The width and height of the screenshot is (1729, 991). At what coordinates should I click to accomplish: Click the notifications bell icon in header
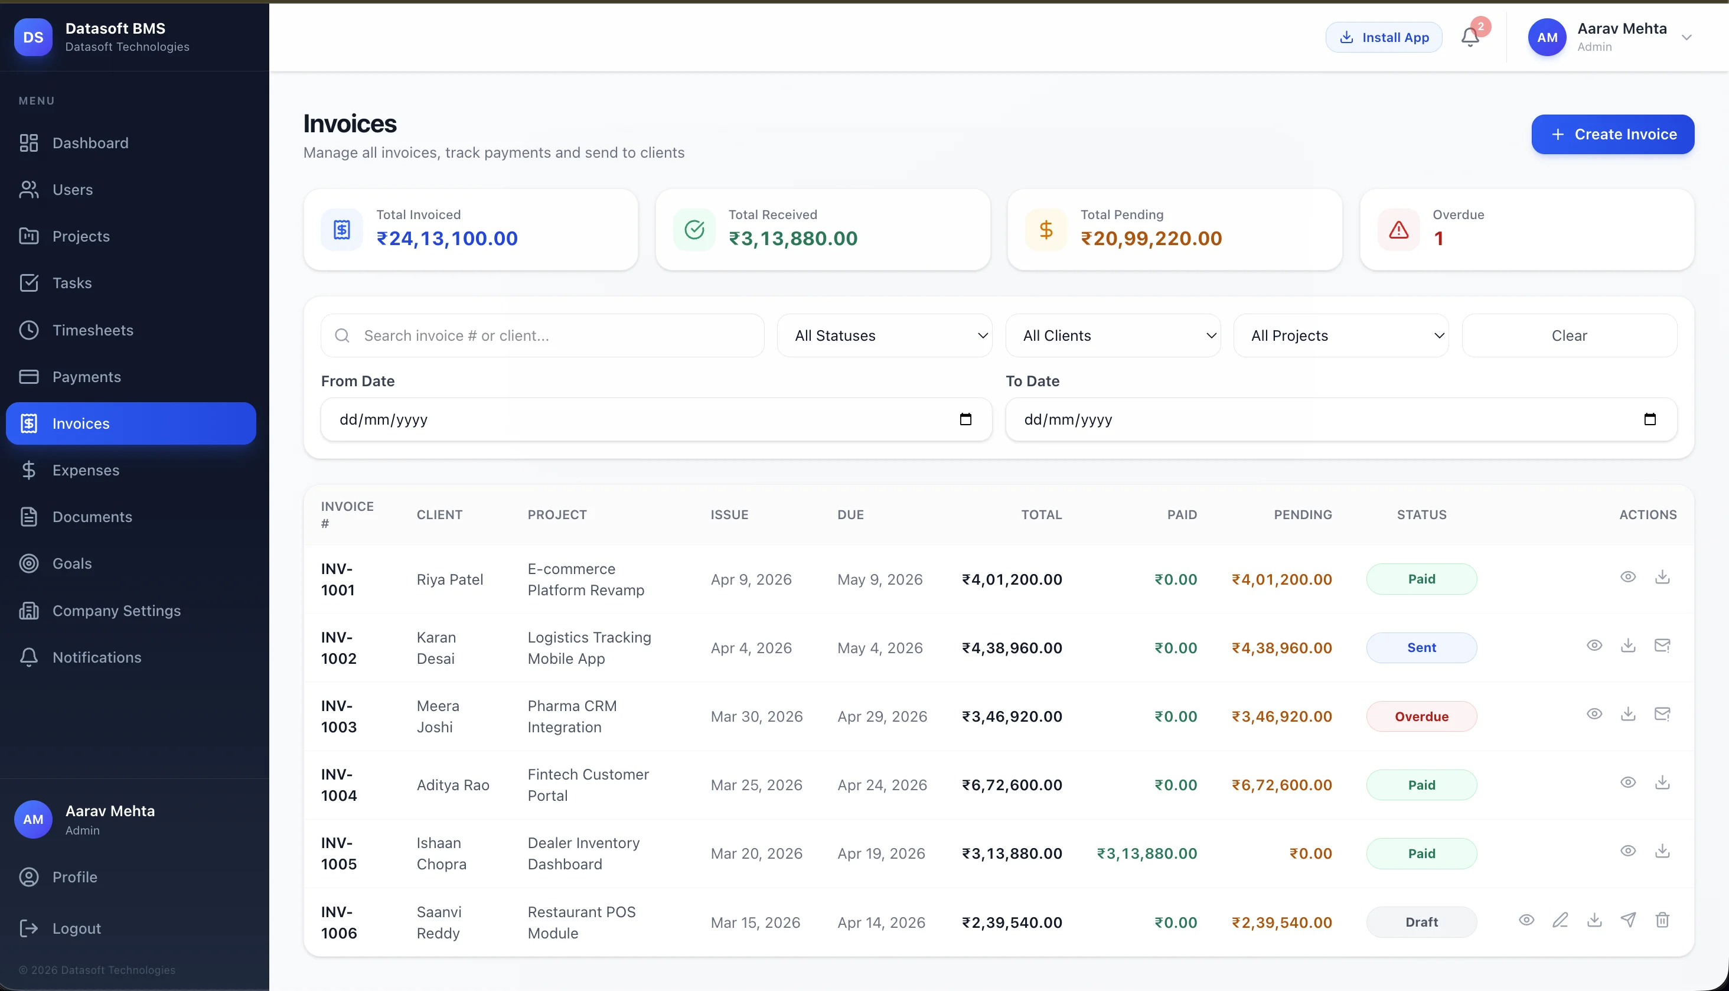1470,37
